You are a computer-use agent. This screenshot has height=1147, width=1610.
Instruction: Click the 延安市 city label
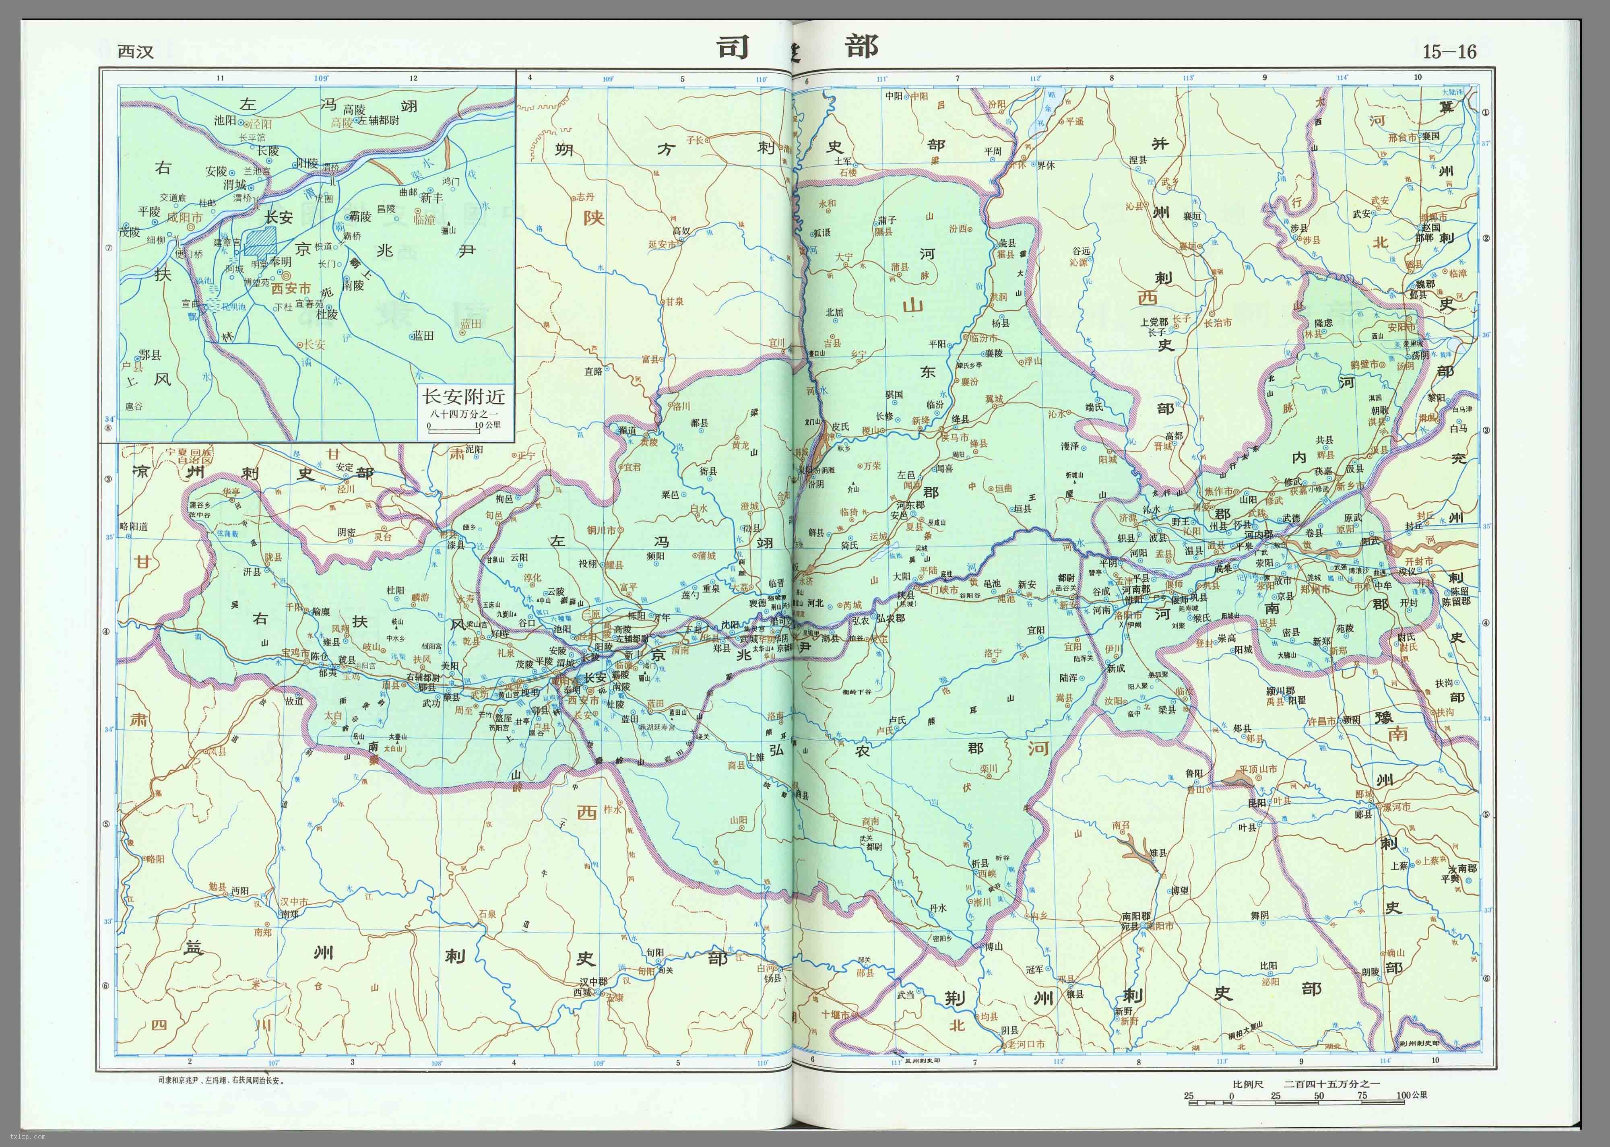pyautogui.click(x=663, y=244)
